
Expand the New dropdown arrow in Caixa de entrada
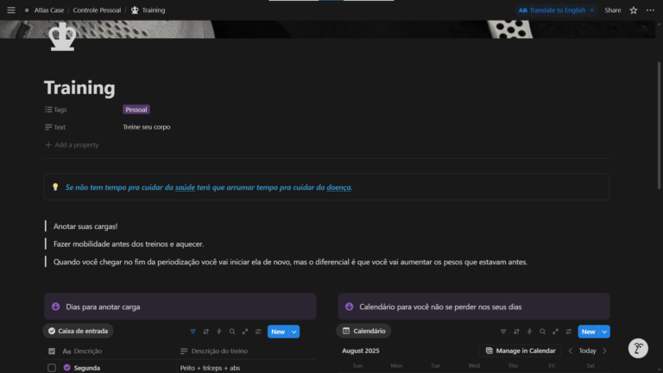tap(295, 332)
